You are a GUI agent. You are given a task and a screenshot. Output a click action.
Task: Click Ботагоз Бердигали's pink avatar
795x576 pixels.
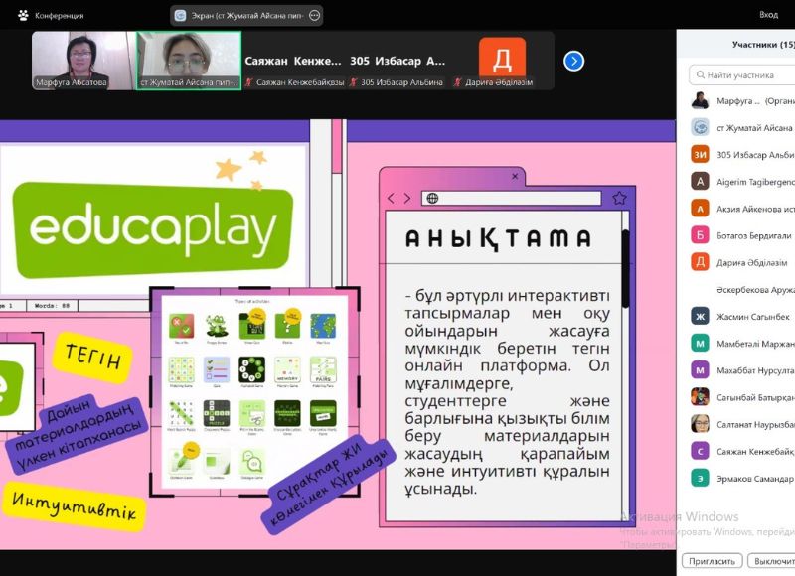click(701, 235)
